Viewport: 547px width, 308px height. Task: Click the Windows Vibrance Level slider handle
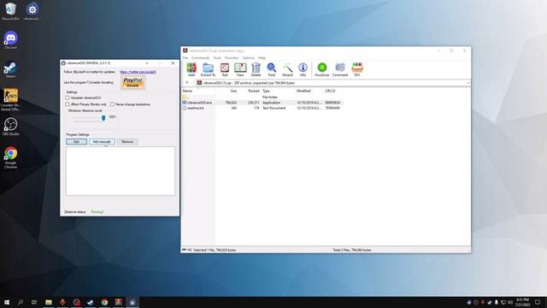[103, 118]
